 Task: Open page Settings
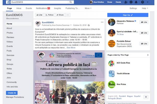pos(133,8)
